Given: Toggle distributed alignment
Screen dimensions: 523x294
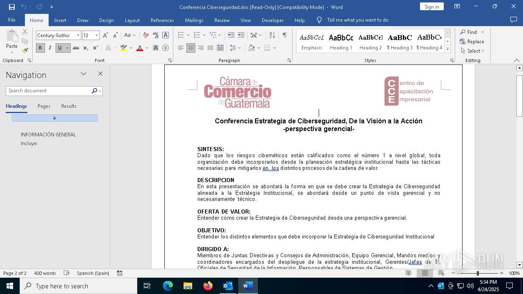Looking at the screenshot, I should [220, 48].
